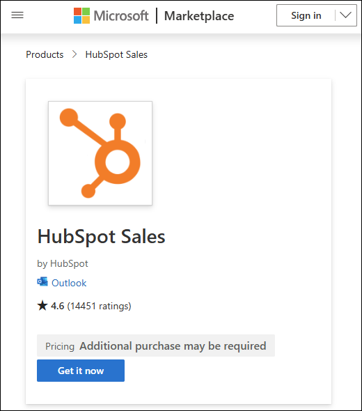Click 'Additional purchase may be required' text
This screenshot has width=362, height=411.
[x=173, y=346]
